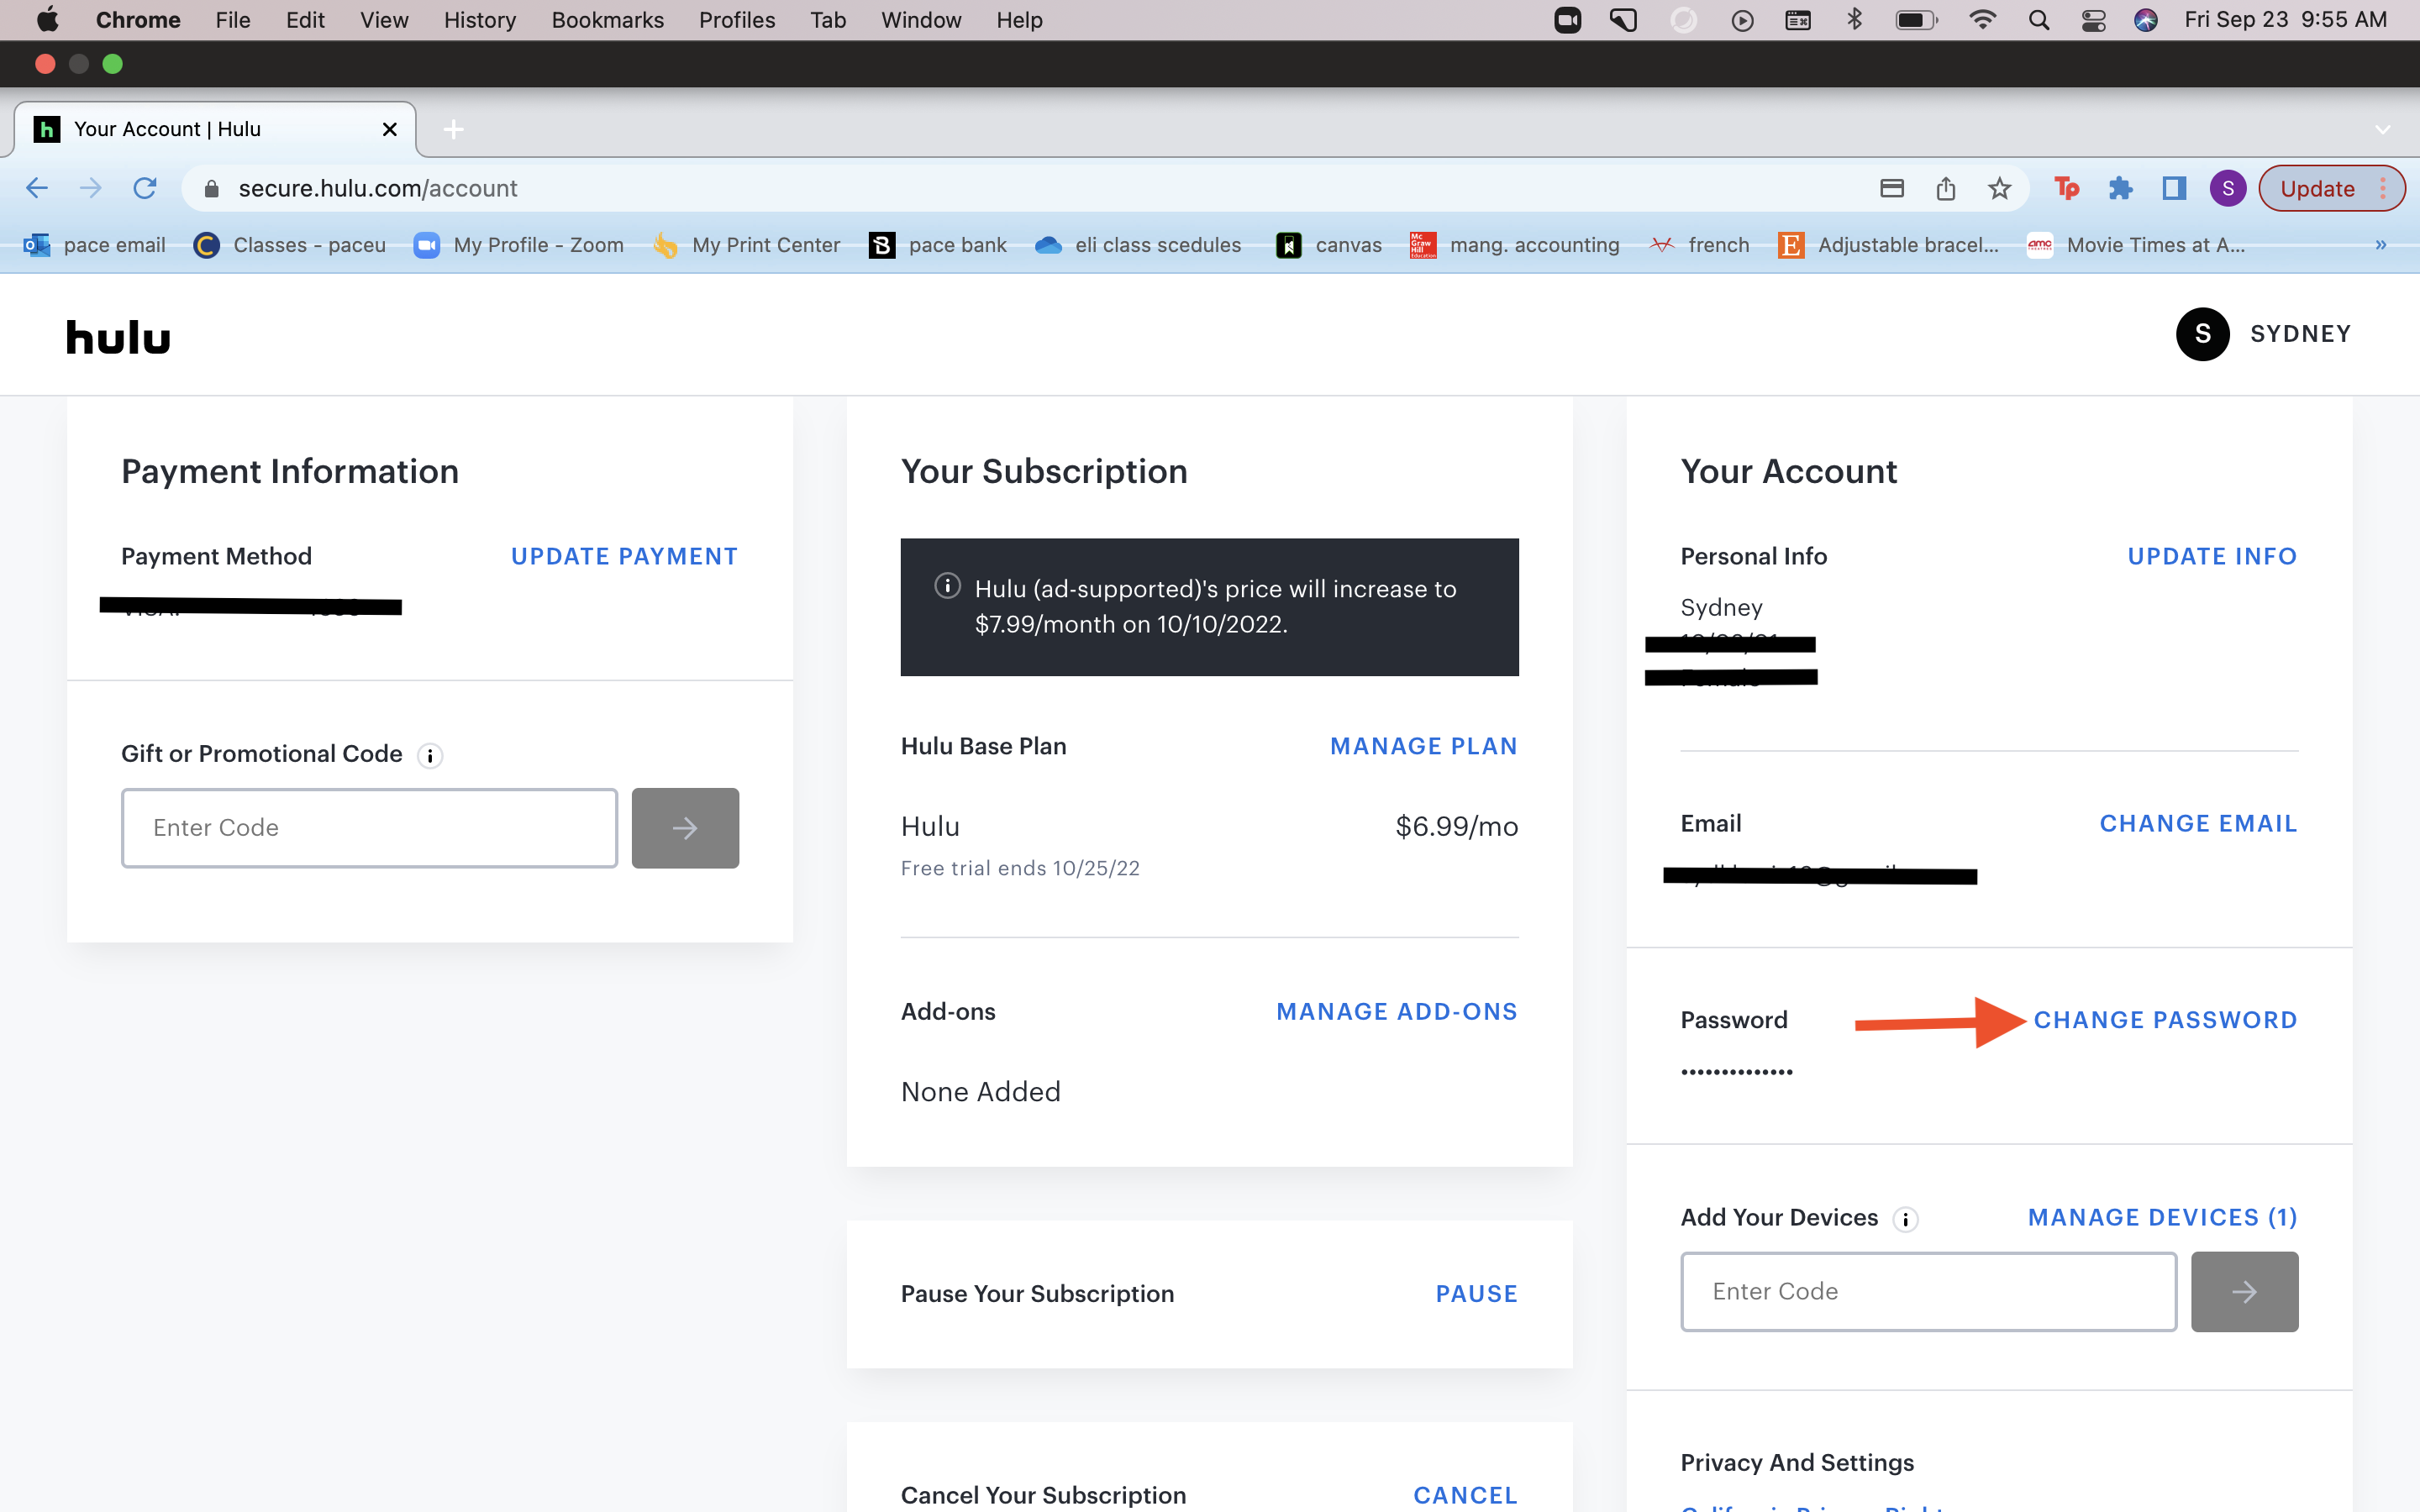
Task: Open the Sydney profile avatar menu
Action: pos(2202,334)
